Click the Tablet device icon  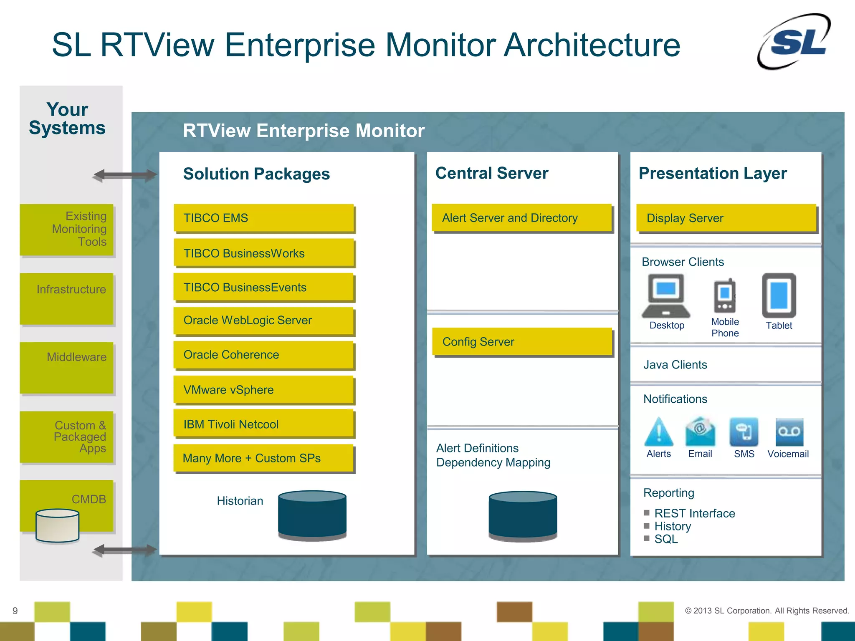pyautogui.click(x=779, y=295)
